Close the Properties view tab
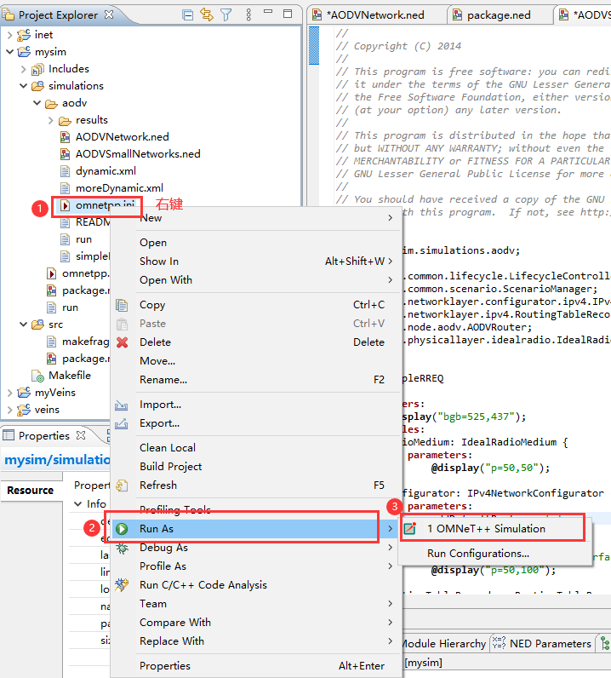Image resolution: width=611 pixels, height=678 pixels. click(81, 435)
